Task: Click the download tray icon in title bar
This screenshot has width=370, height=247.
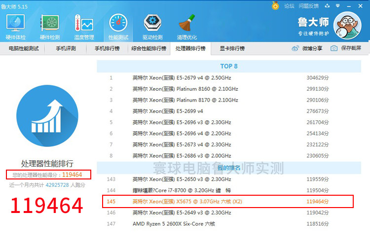Action: click(x=327, y=6)
